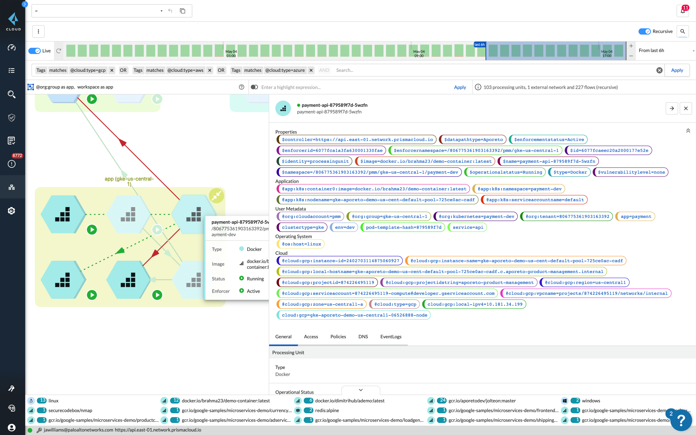
Task: Click the Apply button for filters
Action: coord(678,70)
